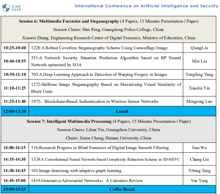220x194 pixels.
Task: Click the International Conference header title
Action: pyautogui.click(x=146, y=6)
